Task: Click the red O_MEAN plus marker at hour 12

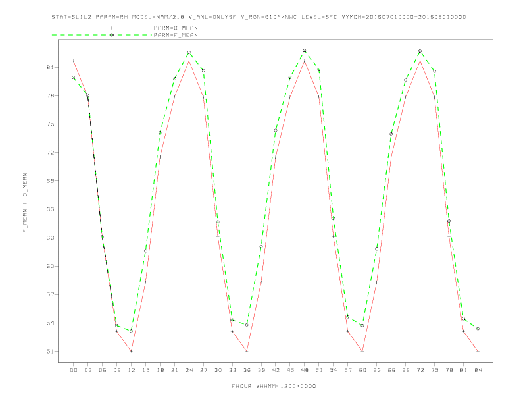Action: tap(132, 351)
